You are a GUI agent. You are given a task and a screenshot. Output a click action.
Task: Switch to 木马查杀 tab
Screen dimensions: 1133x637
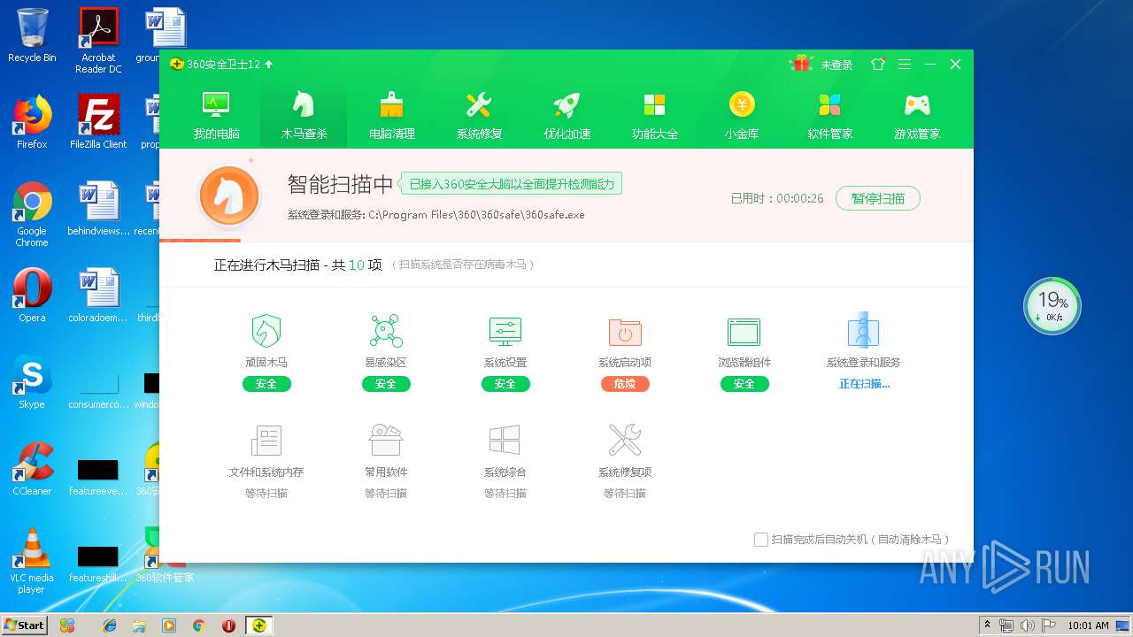(304, 115)
